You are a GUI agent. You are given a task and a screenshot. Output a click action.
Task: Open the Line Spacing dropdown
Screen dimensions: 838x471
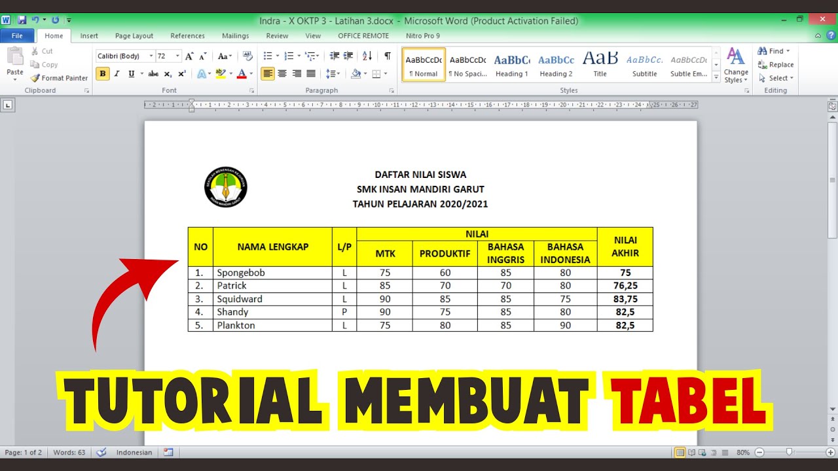click(333, 74)
